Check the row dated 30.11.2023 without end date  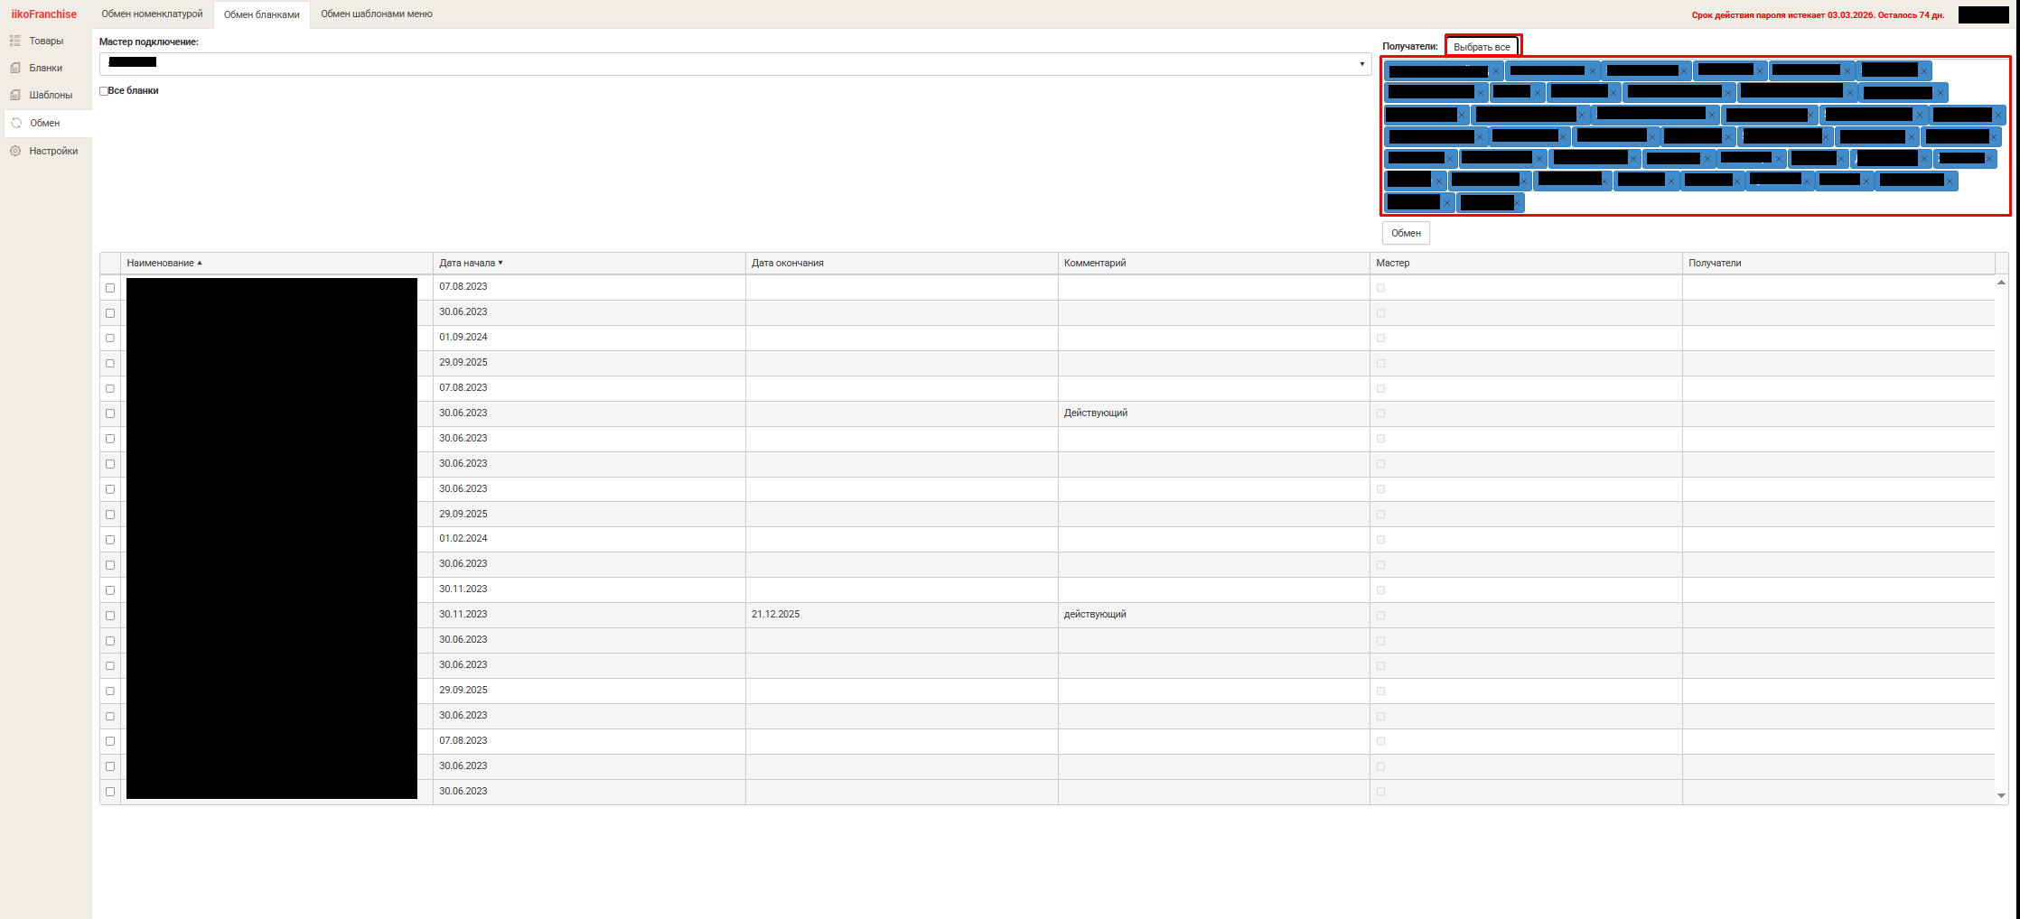110,590
